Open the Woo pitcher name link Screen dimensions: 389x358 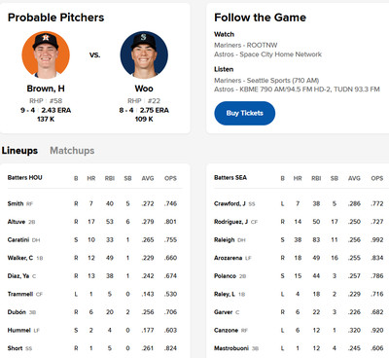144,89
